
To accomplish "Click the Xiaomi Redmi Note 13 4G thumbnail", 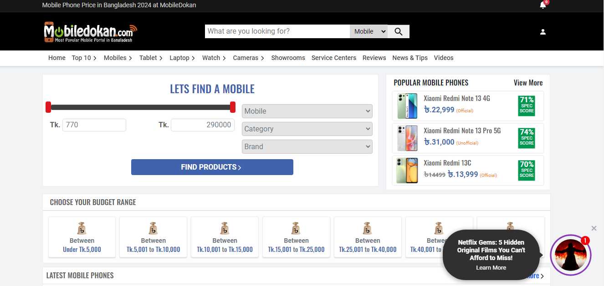I will click(407, 106).
